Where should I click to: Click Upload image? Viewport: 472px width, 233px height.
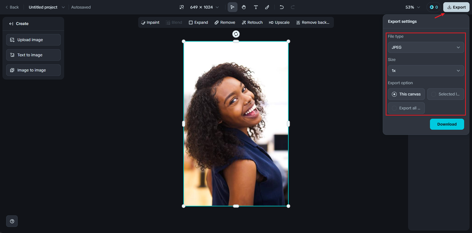(x=33, y=40)
